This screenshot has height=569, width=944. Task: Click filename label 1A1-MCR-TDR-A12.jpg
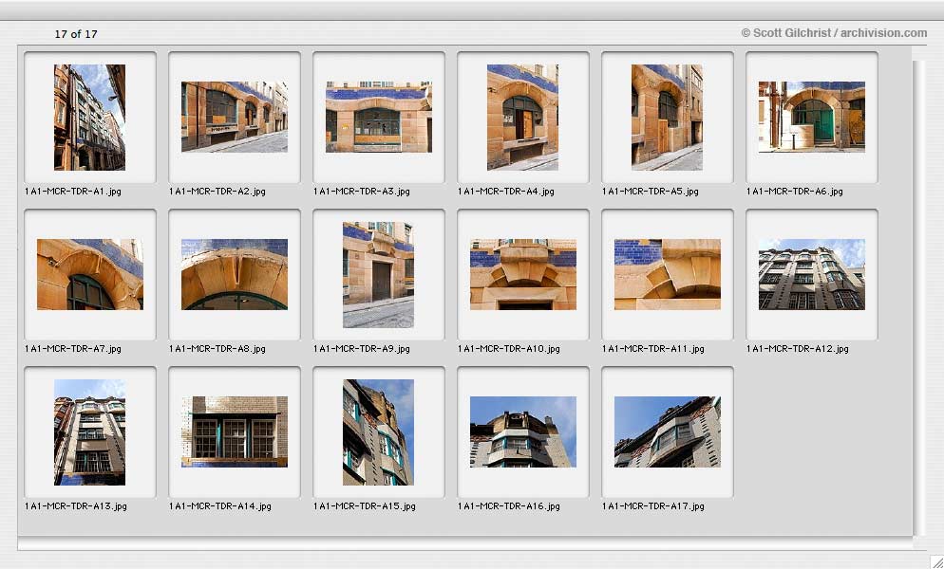(798, 349)
